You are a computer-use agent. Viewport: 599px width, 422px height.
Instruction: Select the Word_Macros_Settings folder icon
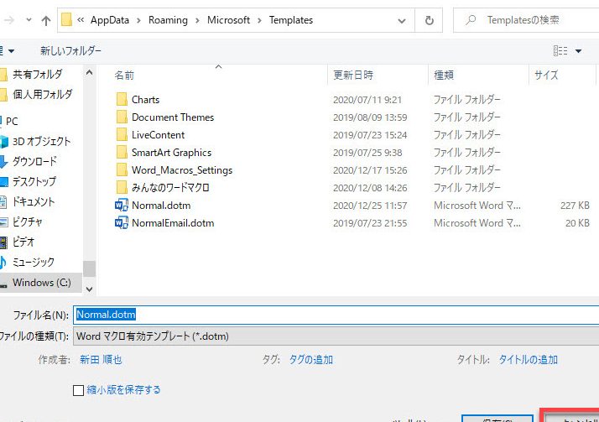click(x=122, y=169)
